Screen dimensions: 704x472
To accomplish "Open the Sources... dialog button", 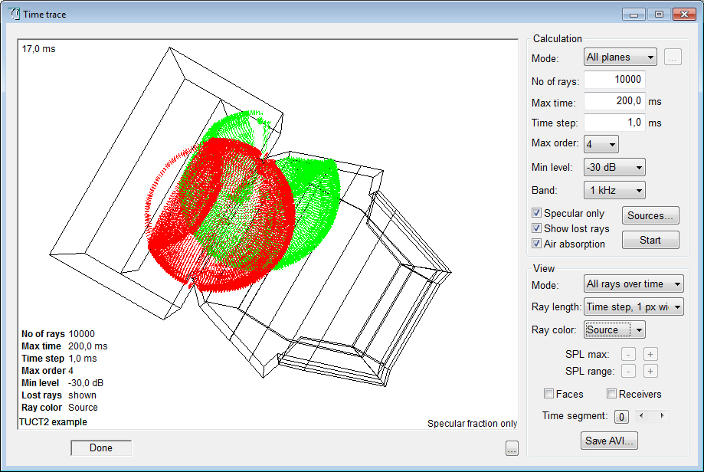I will [650, 215].
